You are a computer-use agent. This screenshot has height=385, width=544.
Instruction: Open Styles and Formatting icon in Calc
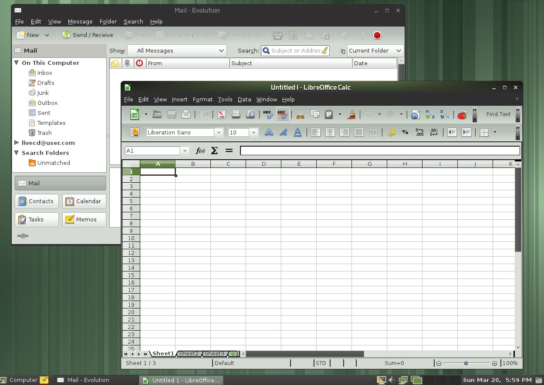pyautogui.click(x=134, y=132)
